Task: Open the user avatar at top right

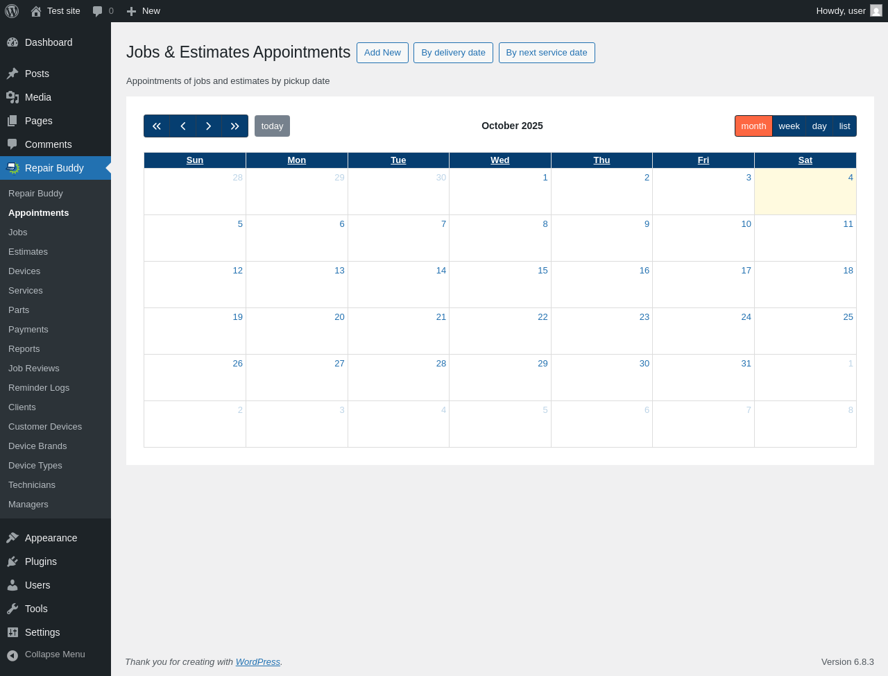Action: tap(876, 11)
